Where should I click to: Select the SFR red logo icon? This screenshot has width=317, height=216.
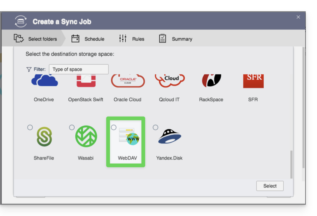point(253,81)
